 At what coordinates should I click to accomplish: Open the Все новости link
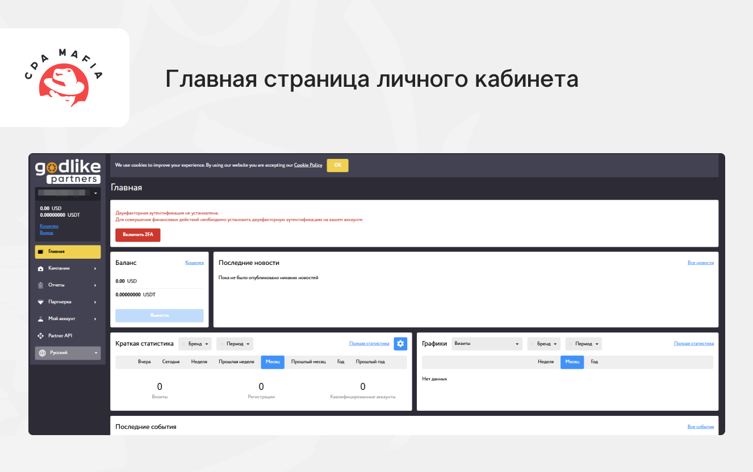click(701, 263)
